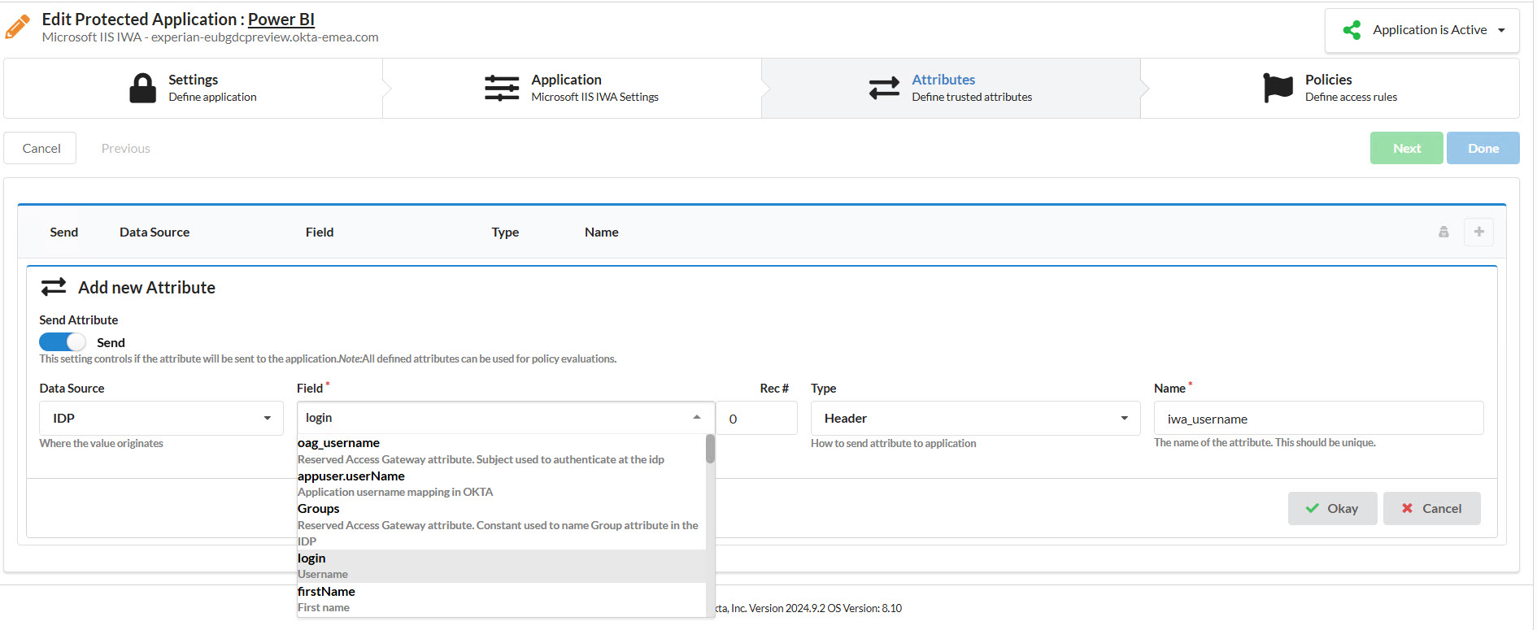
Task: Click the green share status icon
Action: tap(1352, 30)
